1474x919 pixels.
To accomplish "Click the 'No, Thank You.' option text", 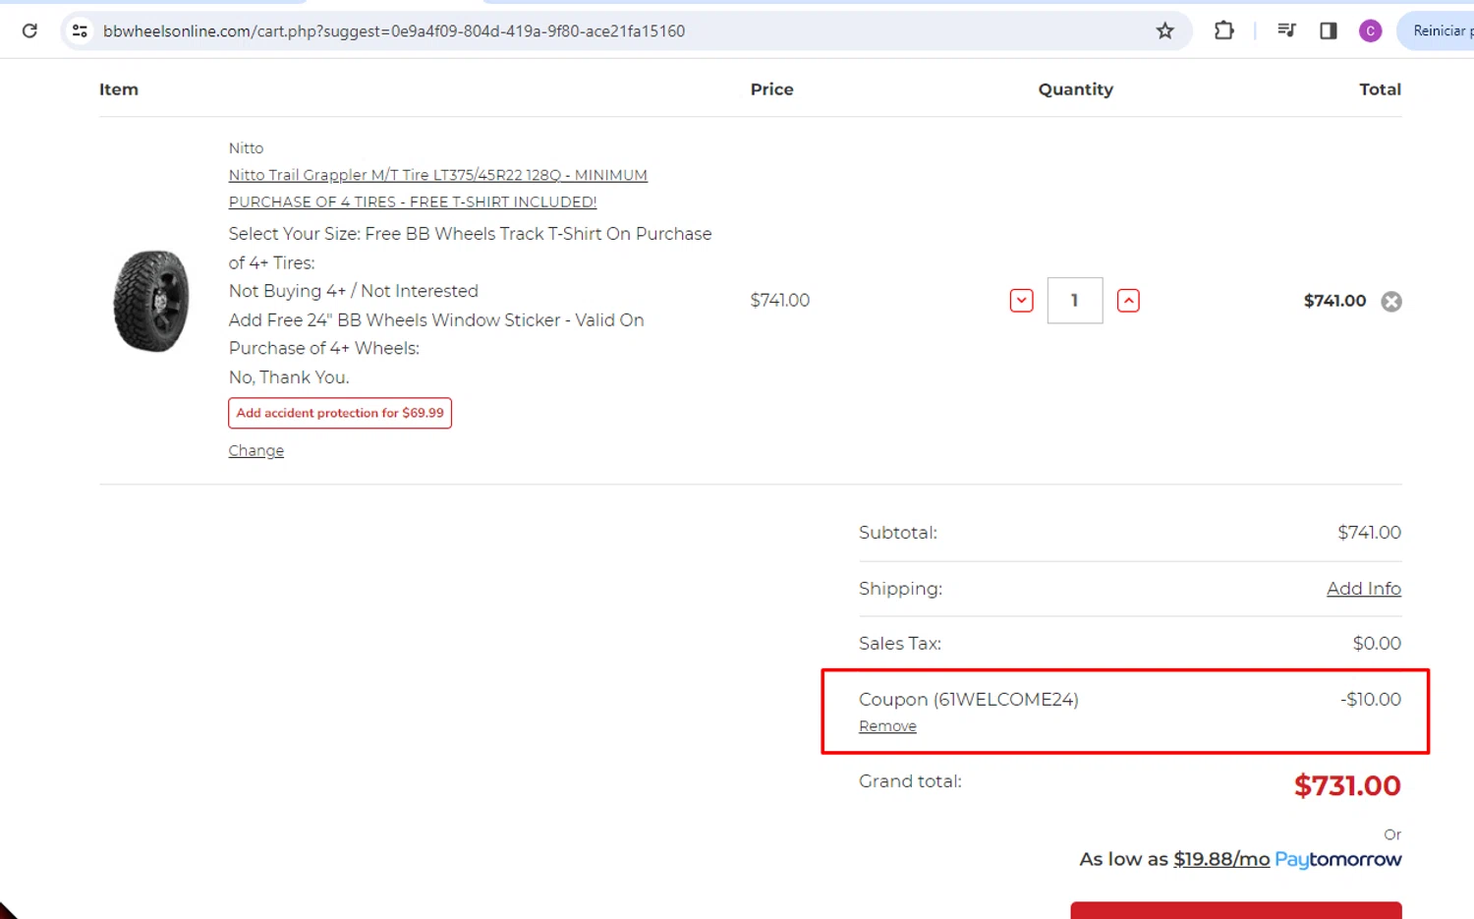I will pos(289,377).
